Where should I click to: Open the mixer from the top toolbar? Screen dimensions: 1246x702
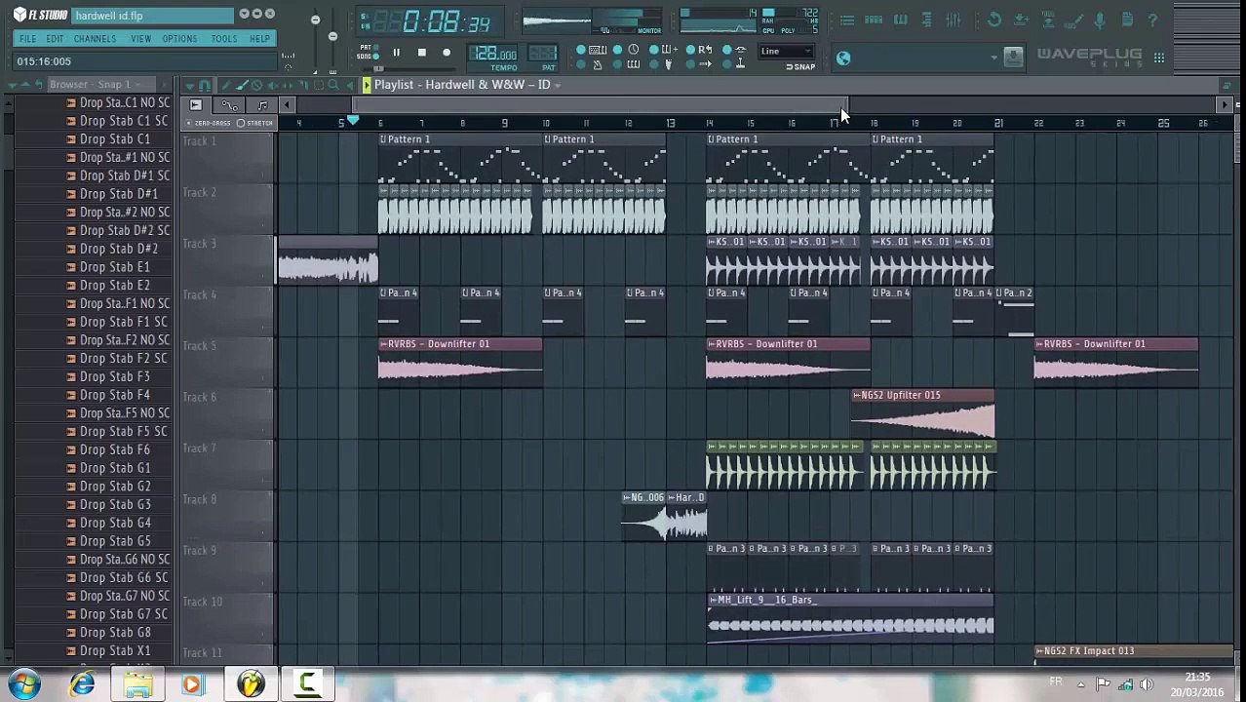(954, 19)
